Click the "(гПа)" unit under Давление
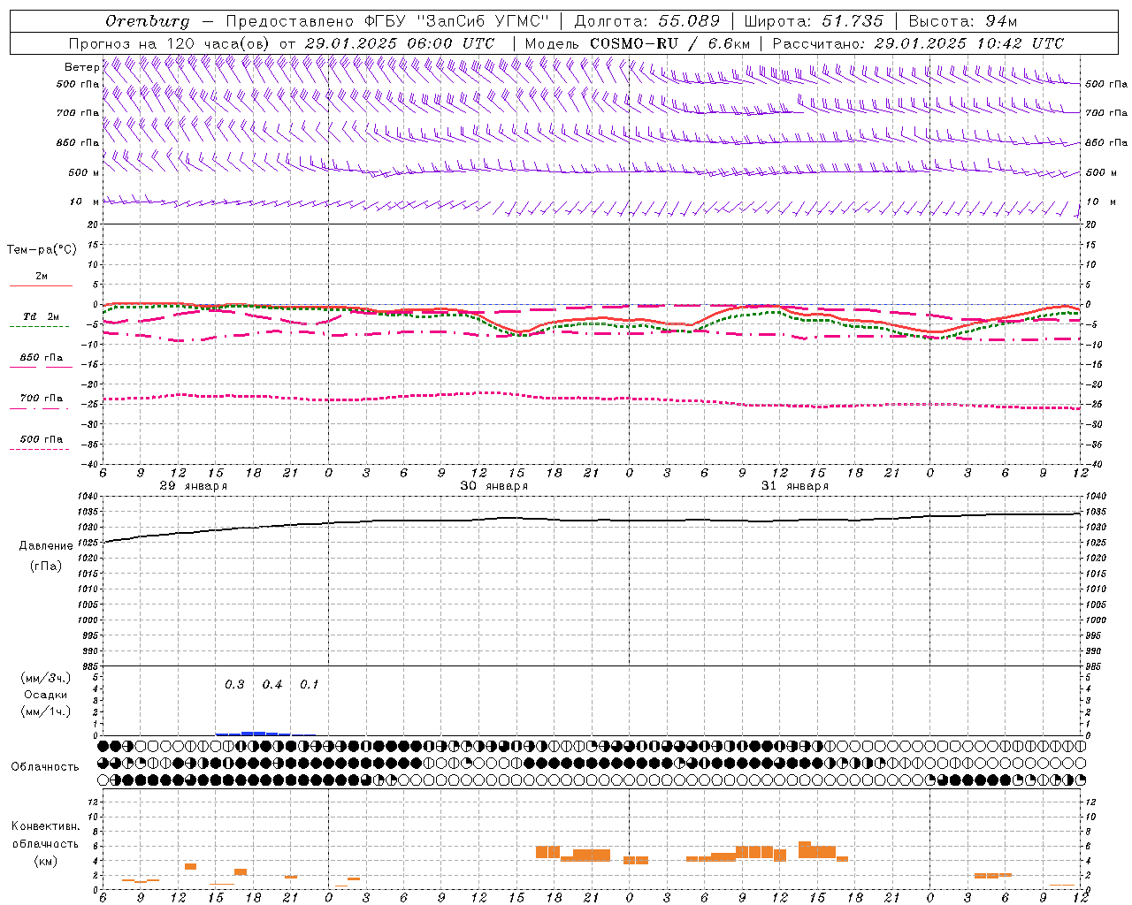 46,566
